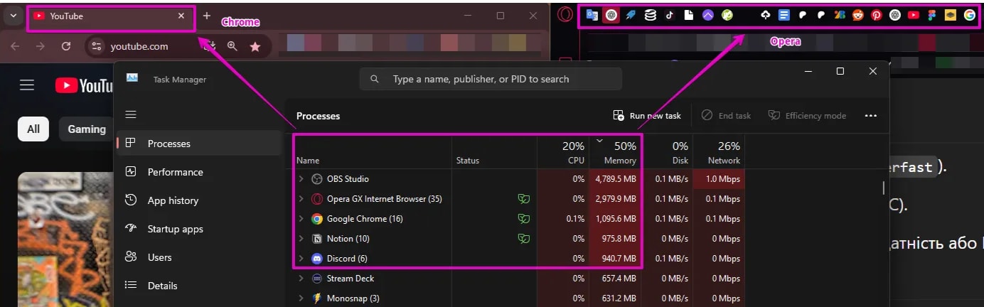
Task: Switch to the Reddit tab in Opera
Action: pyautogui.click(x=858, y=15)
